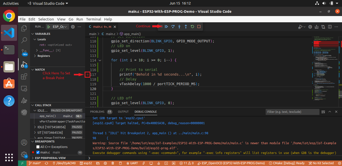The image size is (342, 166).
Task: Open the Accounts menu
Action: (x=24, y=143)
